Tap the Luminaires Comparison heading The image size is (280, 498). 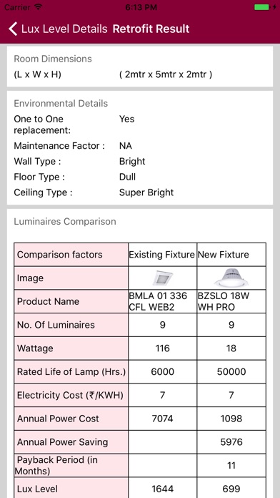click(x=65, y=221)
